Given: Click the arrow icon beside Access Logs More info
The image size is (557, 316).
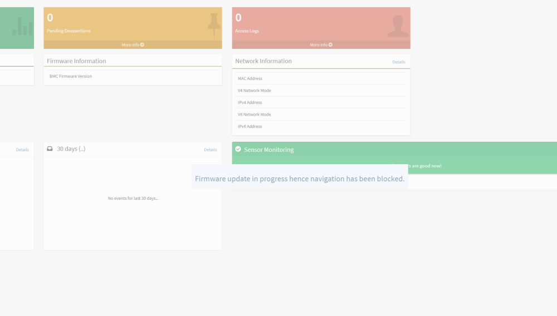Looking at the screenshot, I should [x=330, y=45].
